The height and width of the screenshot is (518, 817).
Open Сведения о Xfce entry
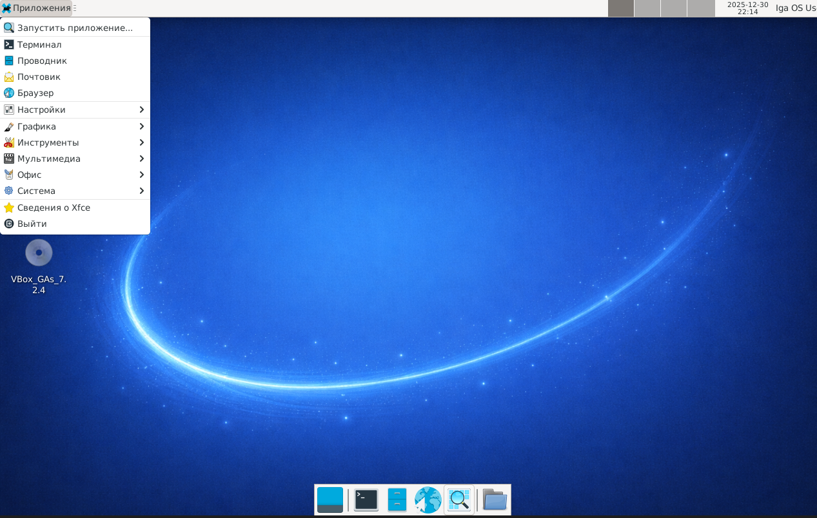tap(54, 207)
